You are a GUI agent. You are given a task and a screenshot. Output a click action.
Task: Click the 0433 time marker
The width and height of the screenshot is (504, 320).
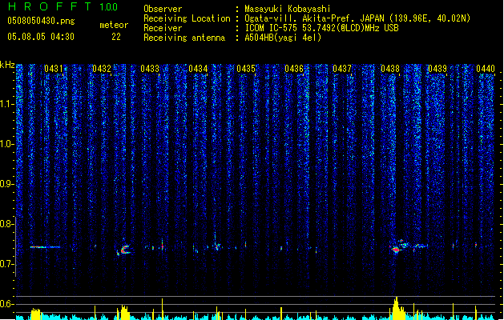(x=150, y=69)
